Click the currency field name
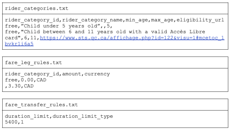 click(x=97, y=74)
